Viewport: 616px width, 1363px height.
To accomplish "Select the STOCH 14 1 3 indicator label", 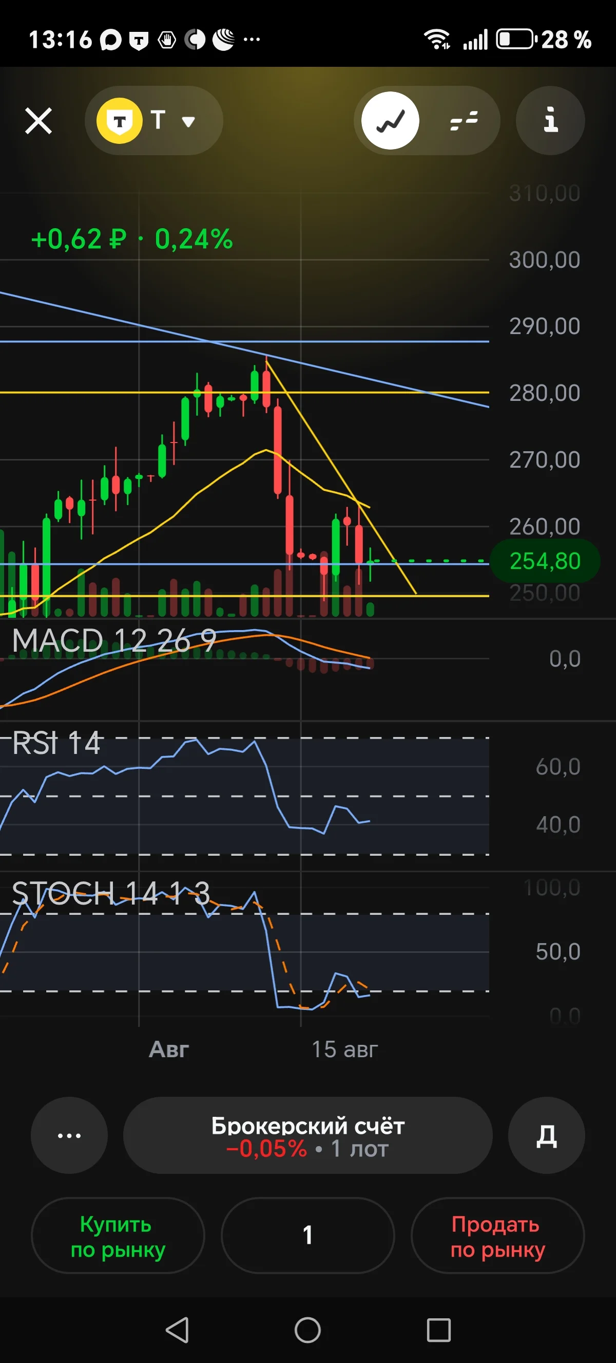I will (x=111, y=893).
